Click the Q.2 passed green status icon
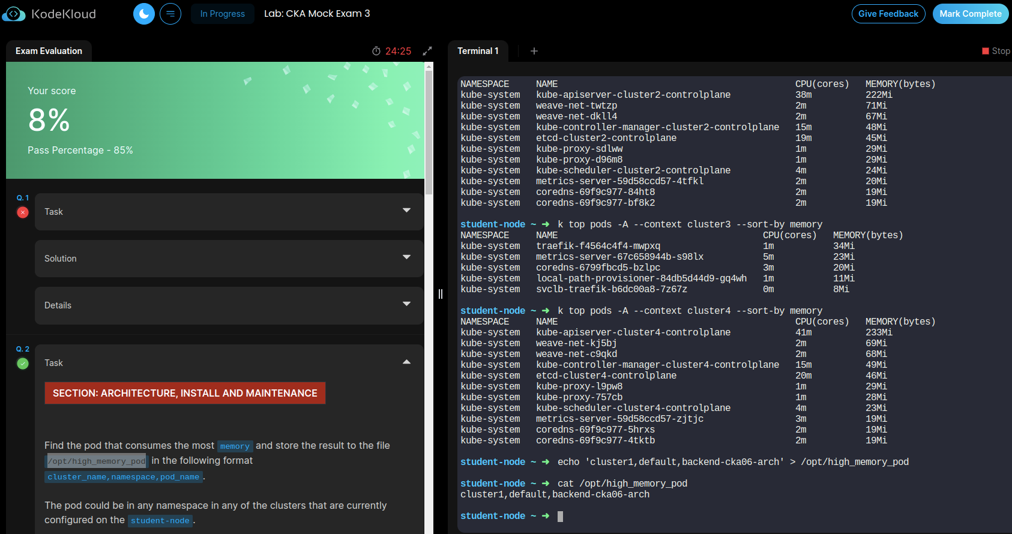The width and height of the screenshot is (1012, 534). (23, 364)
